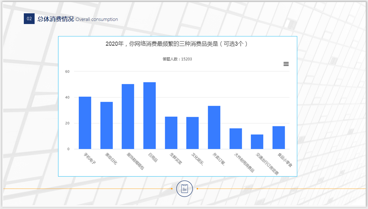Click the clipboard document icon at bottom
Viewport: 368px width, 209px height.
[x=184, y=189]
